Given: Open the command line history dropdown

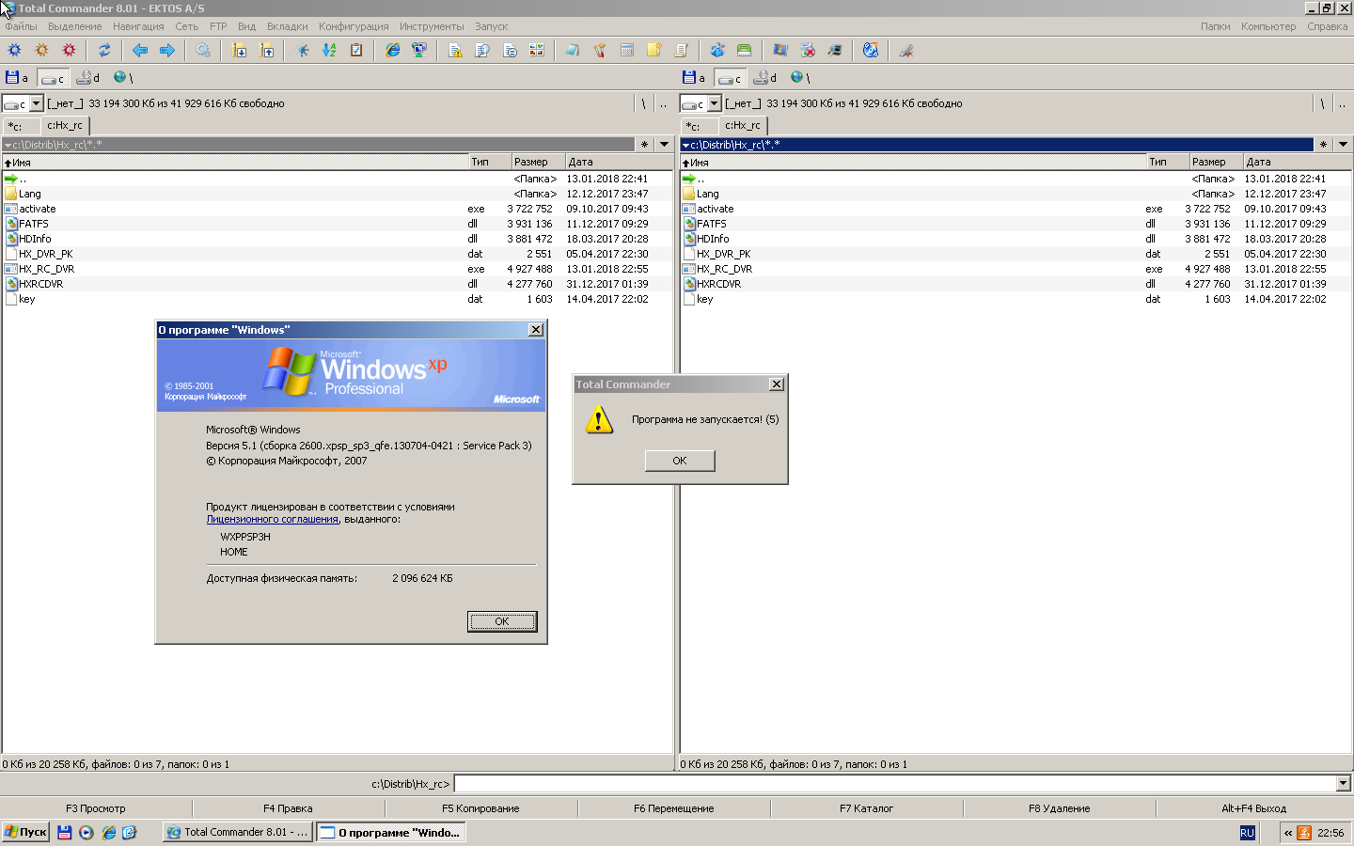Looking at the screenshot, I should coord(1343,784).
